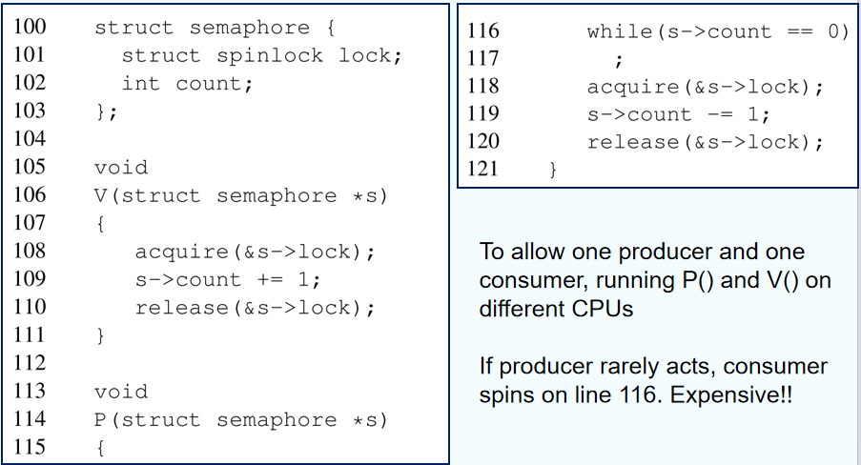Click 'acquire(&s->lock);' on line 118

pyautogui.click(x=706, y=87)
